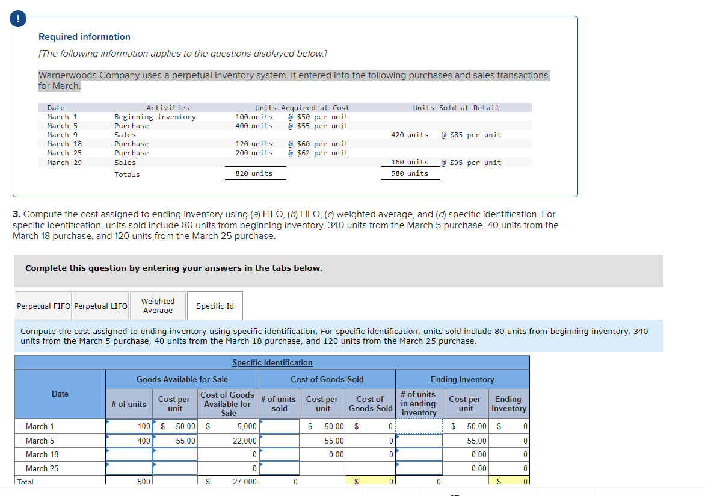Click March 18 cost per unit available field

point(175,454)
